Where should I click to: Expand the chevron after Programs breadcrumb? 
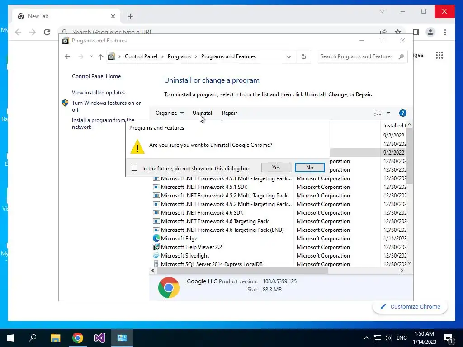pyautogui.click(x=196, y=56)
